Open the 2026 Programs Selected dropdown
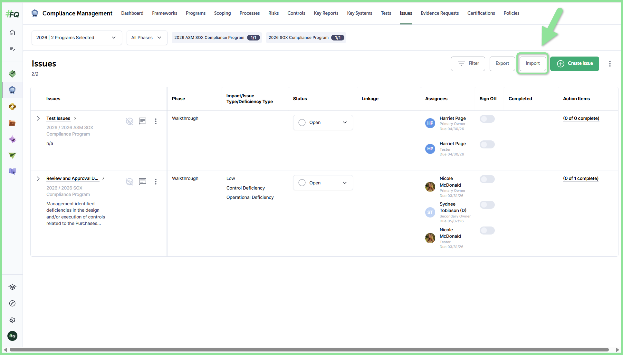The height and width of the screenshot is (355, 623). [x=77, y=38]
